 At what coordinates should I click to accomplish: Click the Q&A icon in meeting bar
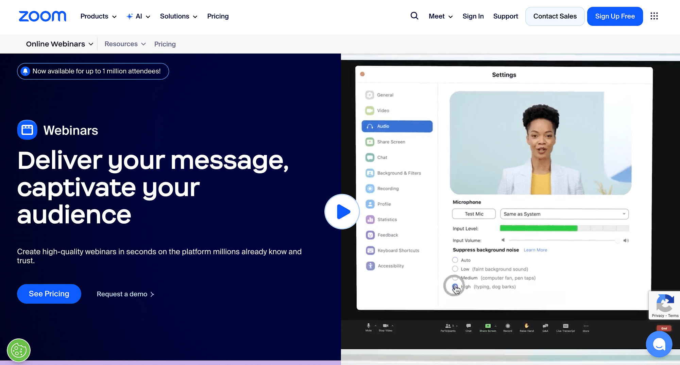(x=545, y=326)
